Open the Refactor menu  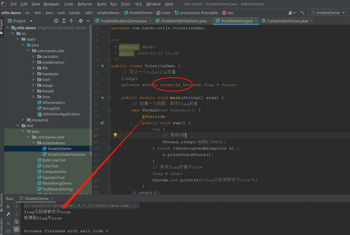coord(85,4)
